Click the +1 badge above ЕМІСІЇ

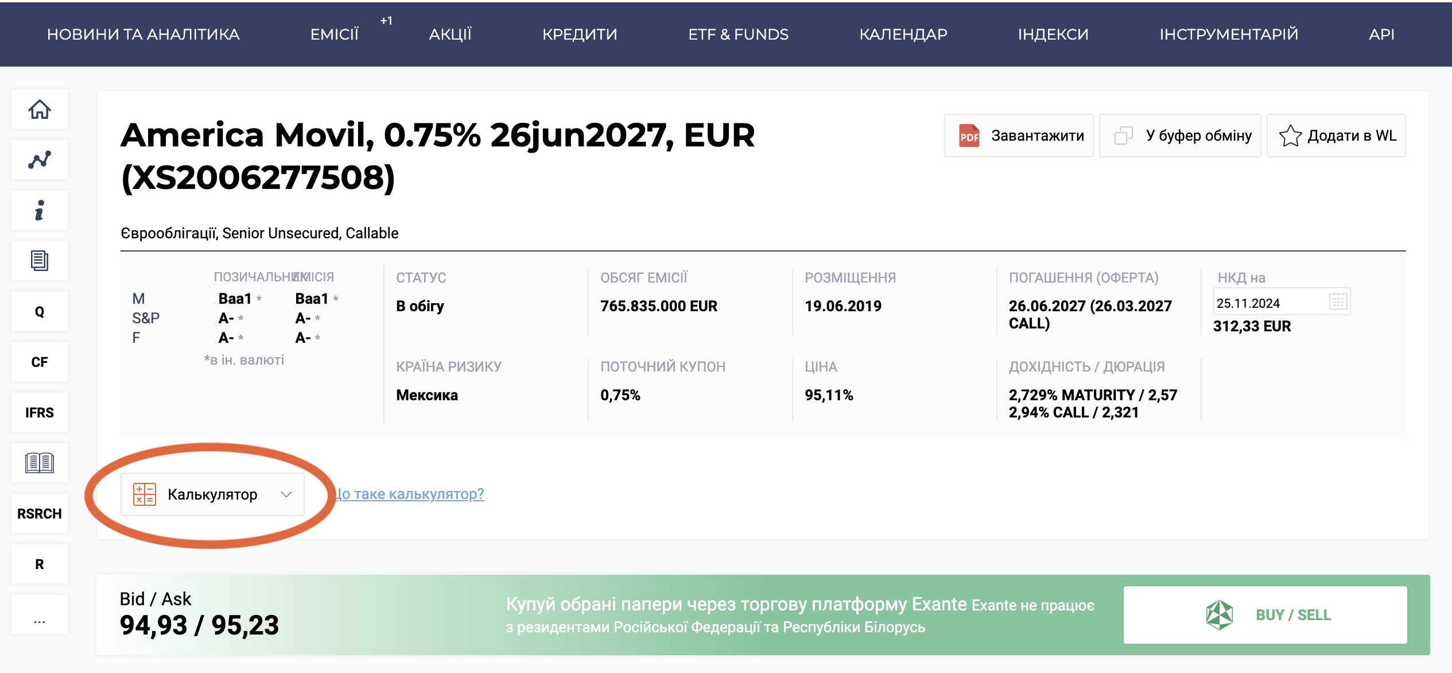386,21
